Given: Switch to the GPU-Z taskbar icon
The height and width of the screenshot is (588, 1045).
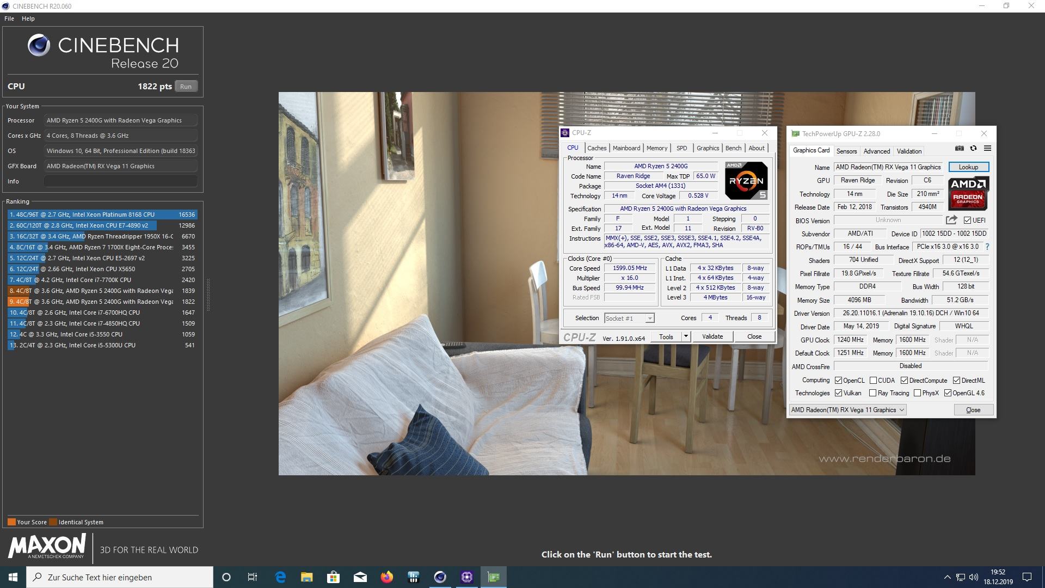Looking at the screenshot, I should [494, 577].
